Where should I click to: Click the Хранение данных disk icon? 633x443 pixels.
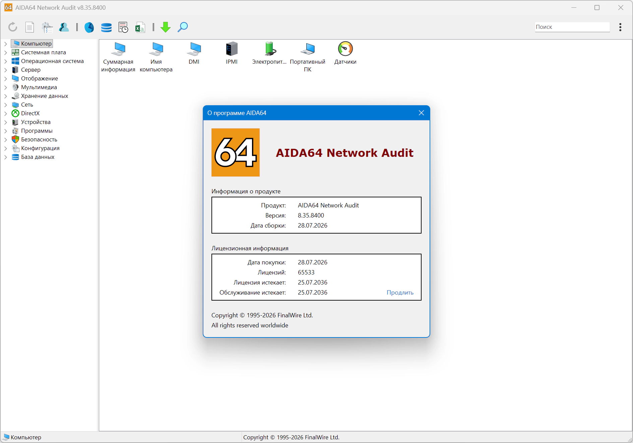click(15, 96)
